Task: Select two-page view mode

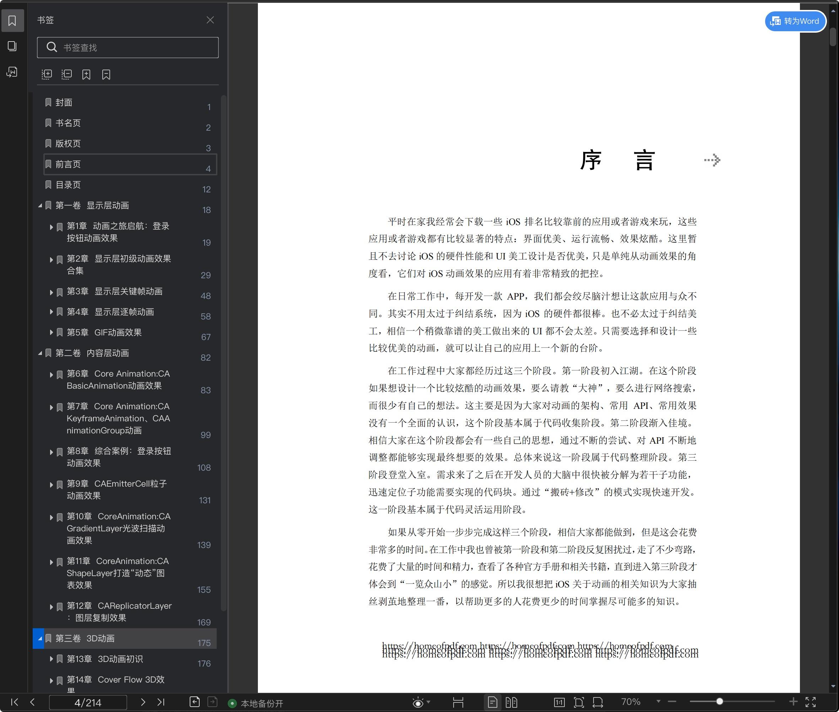Action: [x=511, y=702]
